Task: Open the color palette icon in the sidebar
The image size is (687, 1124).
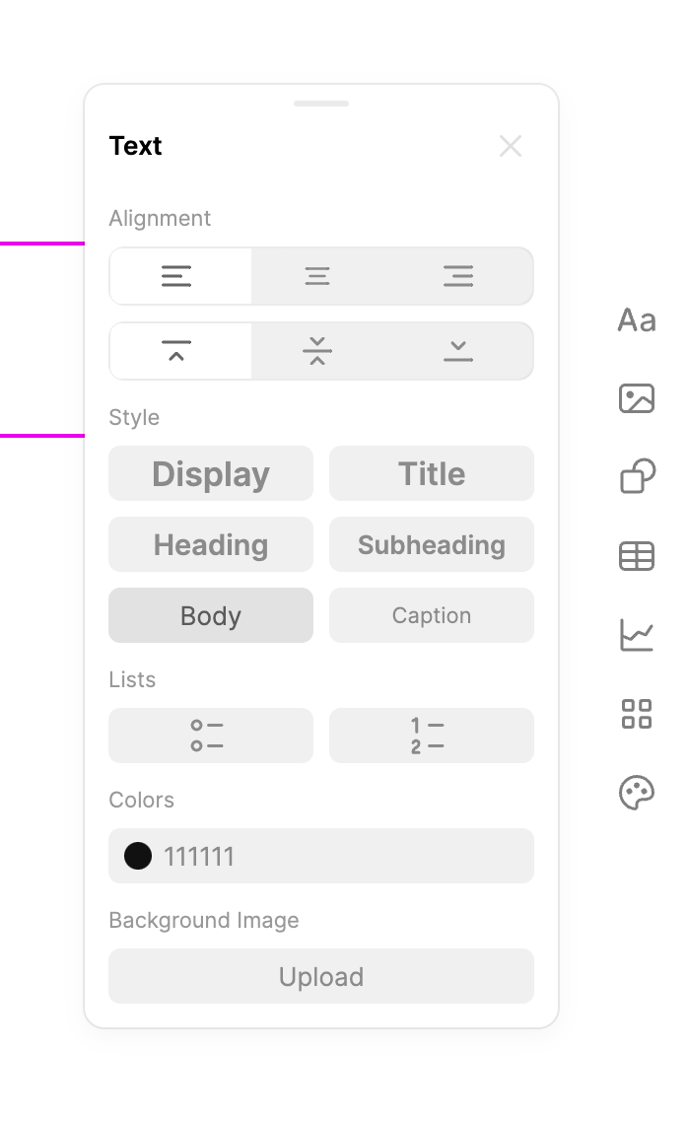Action: click(x=636, y=792)
